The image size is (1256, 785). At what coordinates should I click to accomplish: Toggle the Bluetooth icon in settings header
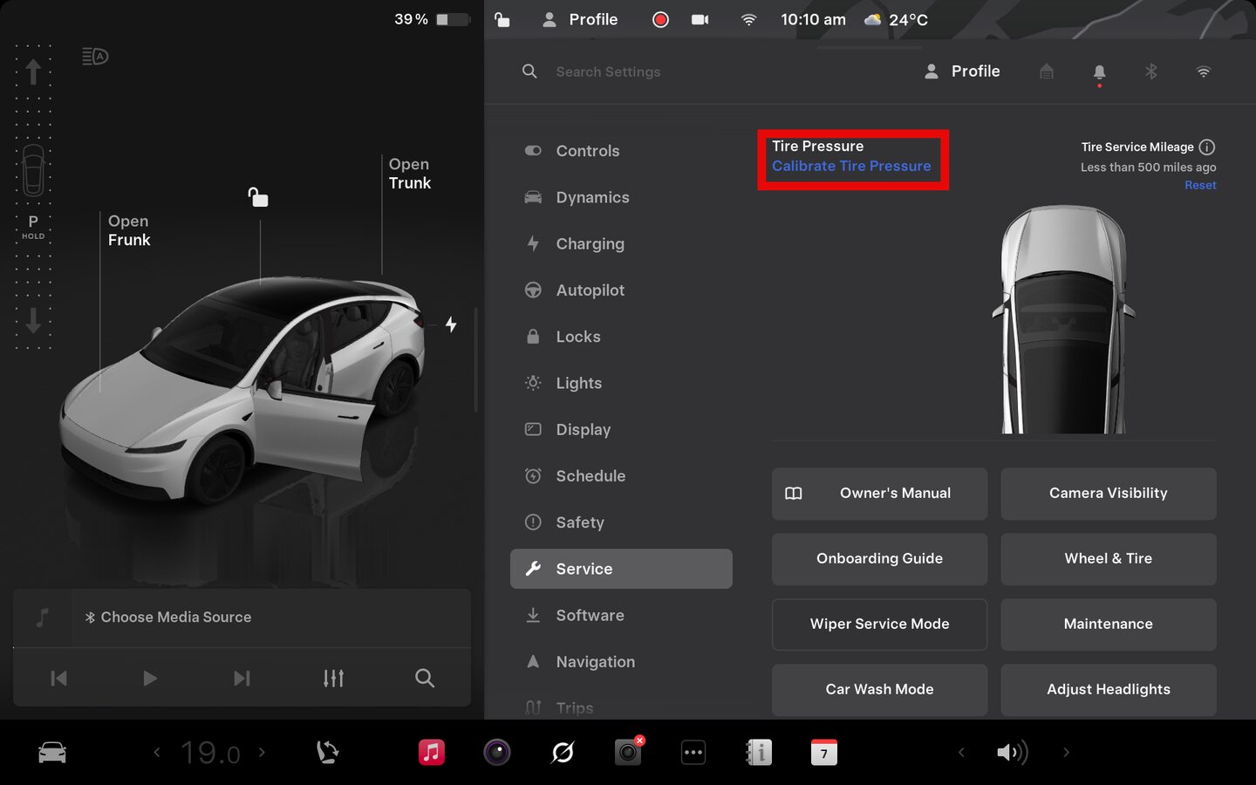[1151, 72]
